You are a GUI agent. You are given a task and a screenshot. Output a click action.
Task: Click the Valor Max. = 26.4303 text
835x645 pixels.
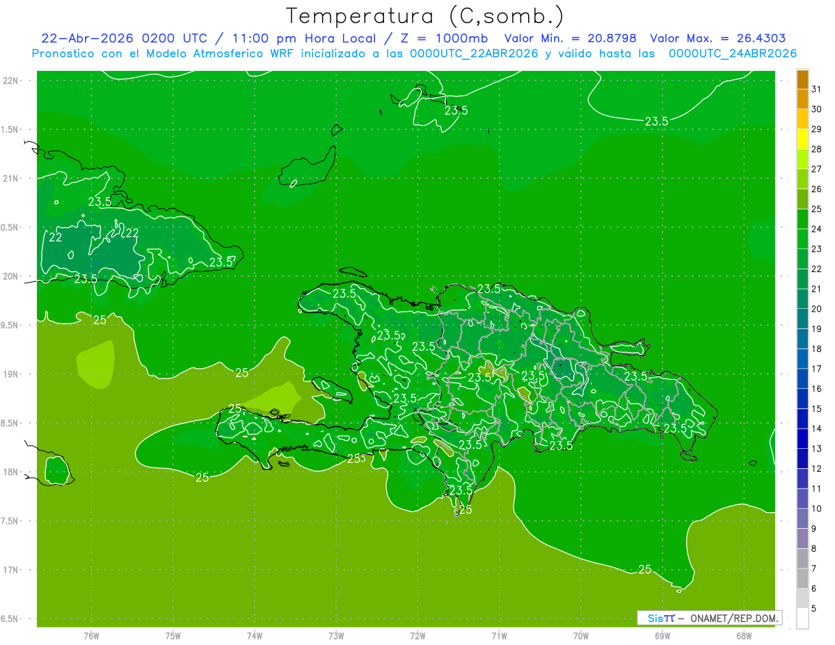717,38
